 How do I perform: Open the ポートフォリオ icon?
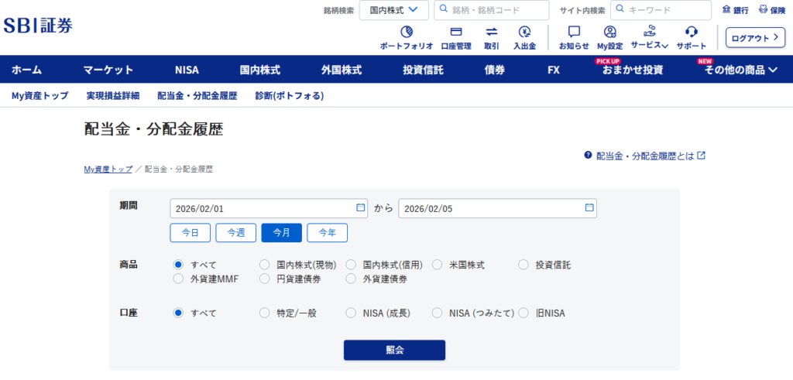(x=407, y=33)
